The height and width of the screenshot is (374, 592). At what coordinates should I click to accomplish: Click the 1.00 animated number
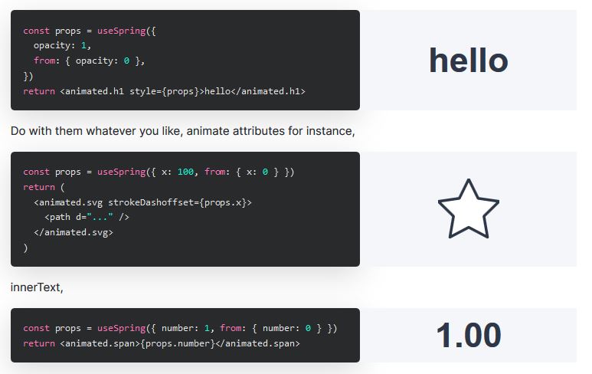pyautogui.click(x=469, y=335)
